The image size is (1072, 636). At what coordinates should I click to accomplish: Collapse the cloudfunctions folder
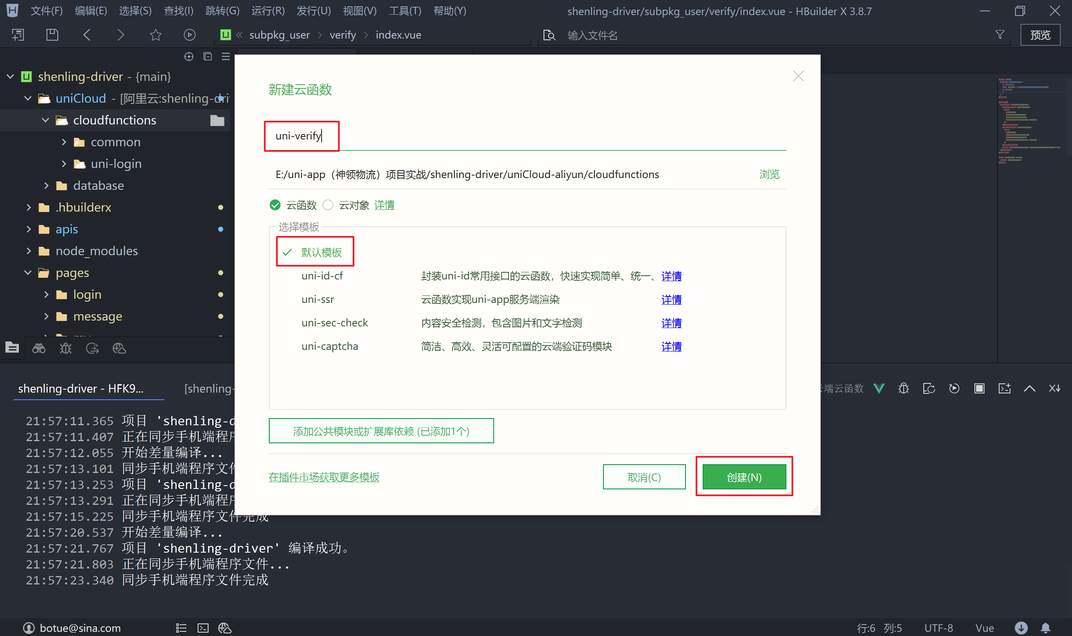point(45,120)
